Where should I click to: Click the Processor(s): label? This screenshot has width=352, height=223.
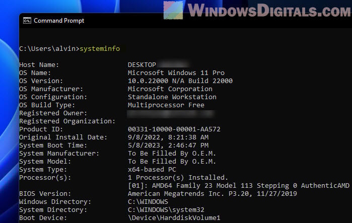pyautogui.click(x=45, y=178)
